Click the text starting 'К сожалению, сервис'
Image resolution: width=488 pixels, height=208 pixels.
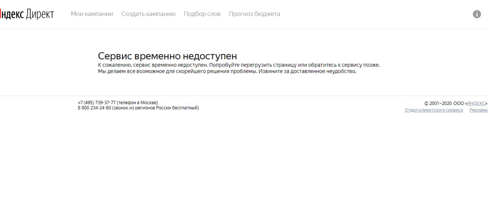239,65
